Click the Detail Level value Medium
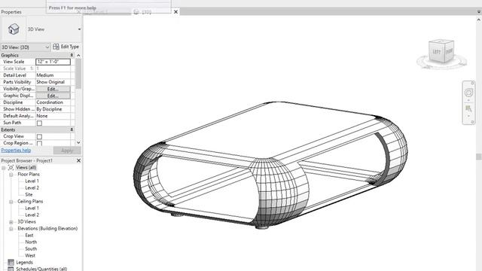 (53, 75)
